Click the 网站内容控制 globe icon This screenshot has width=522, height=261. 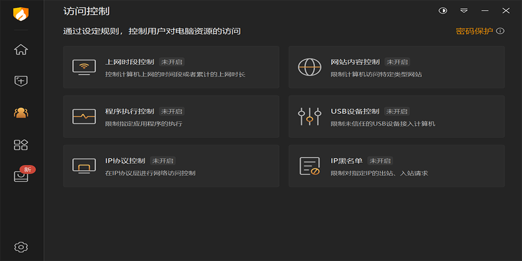(309, 67)
